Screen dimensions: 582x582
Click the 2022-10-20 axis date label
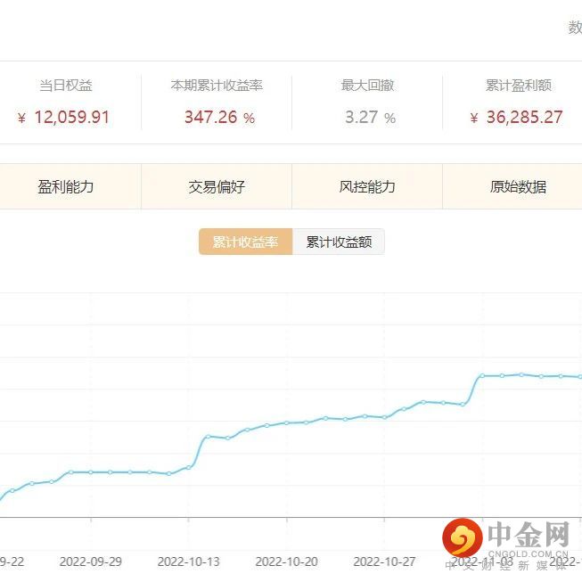coord(287,562)
